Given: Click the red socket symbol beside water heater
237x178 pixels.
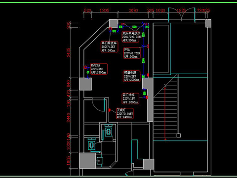Looking at the screenshot, I should 85,67.
